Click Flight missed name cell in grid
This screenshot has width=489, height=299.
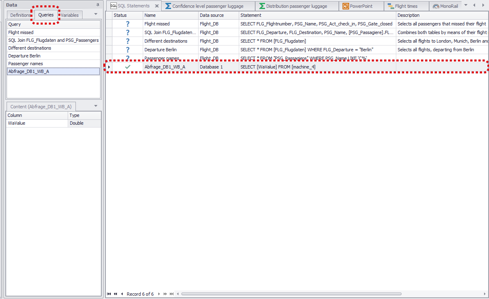coord(171,24)
